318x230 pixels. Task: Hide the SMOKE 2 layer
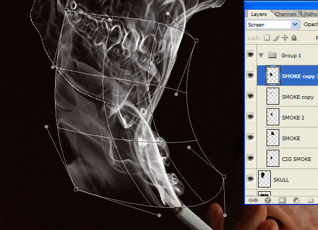click(x=251, y=117)
